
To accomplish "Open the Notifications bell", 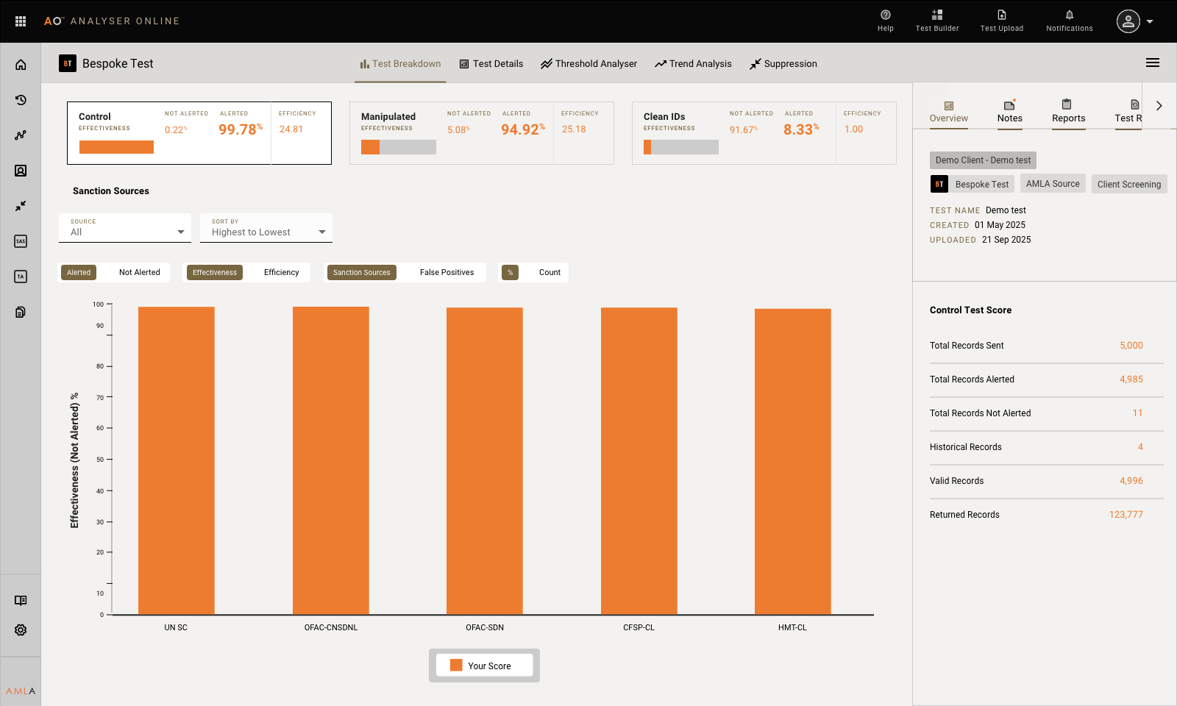I will click(x=1069, y=15).
